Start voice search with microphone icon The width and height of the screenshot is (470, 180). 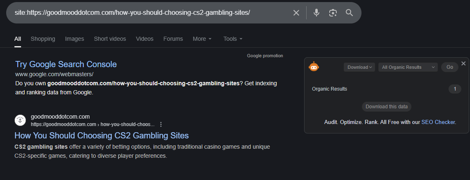point(316,13)
